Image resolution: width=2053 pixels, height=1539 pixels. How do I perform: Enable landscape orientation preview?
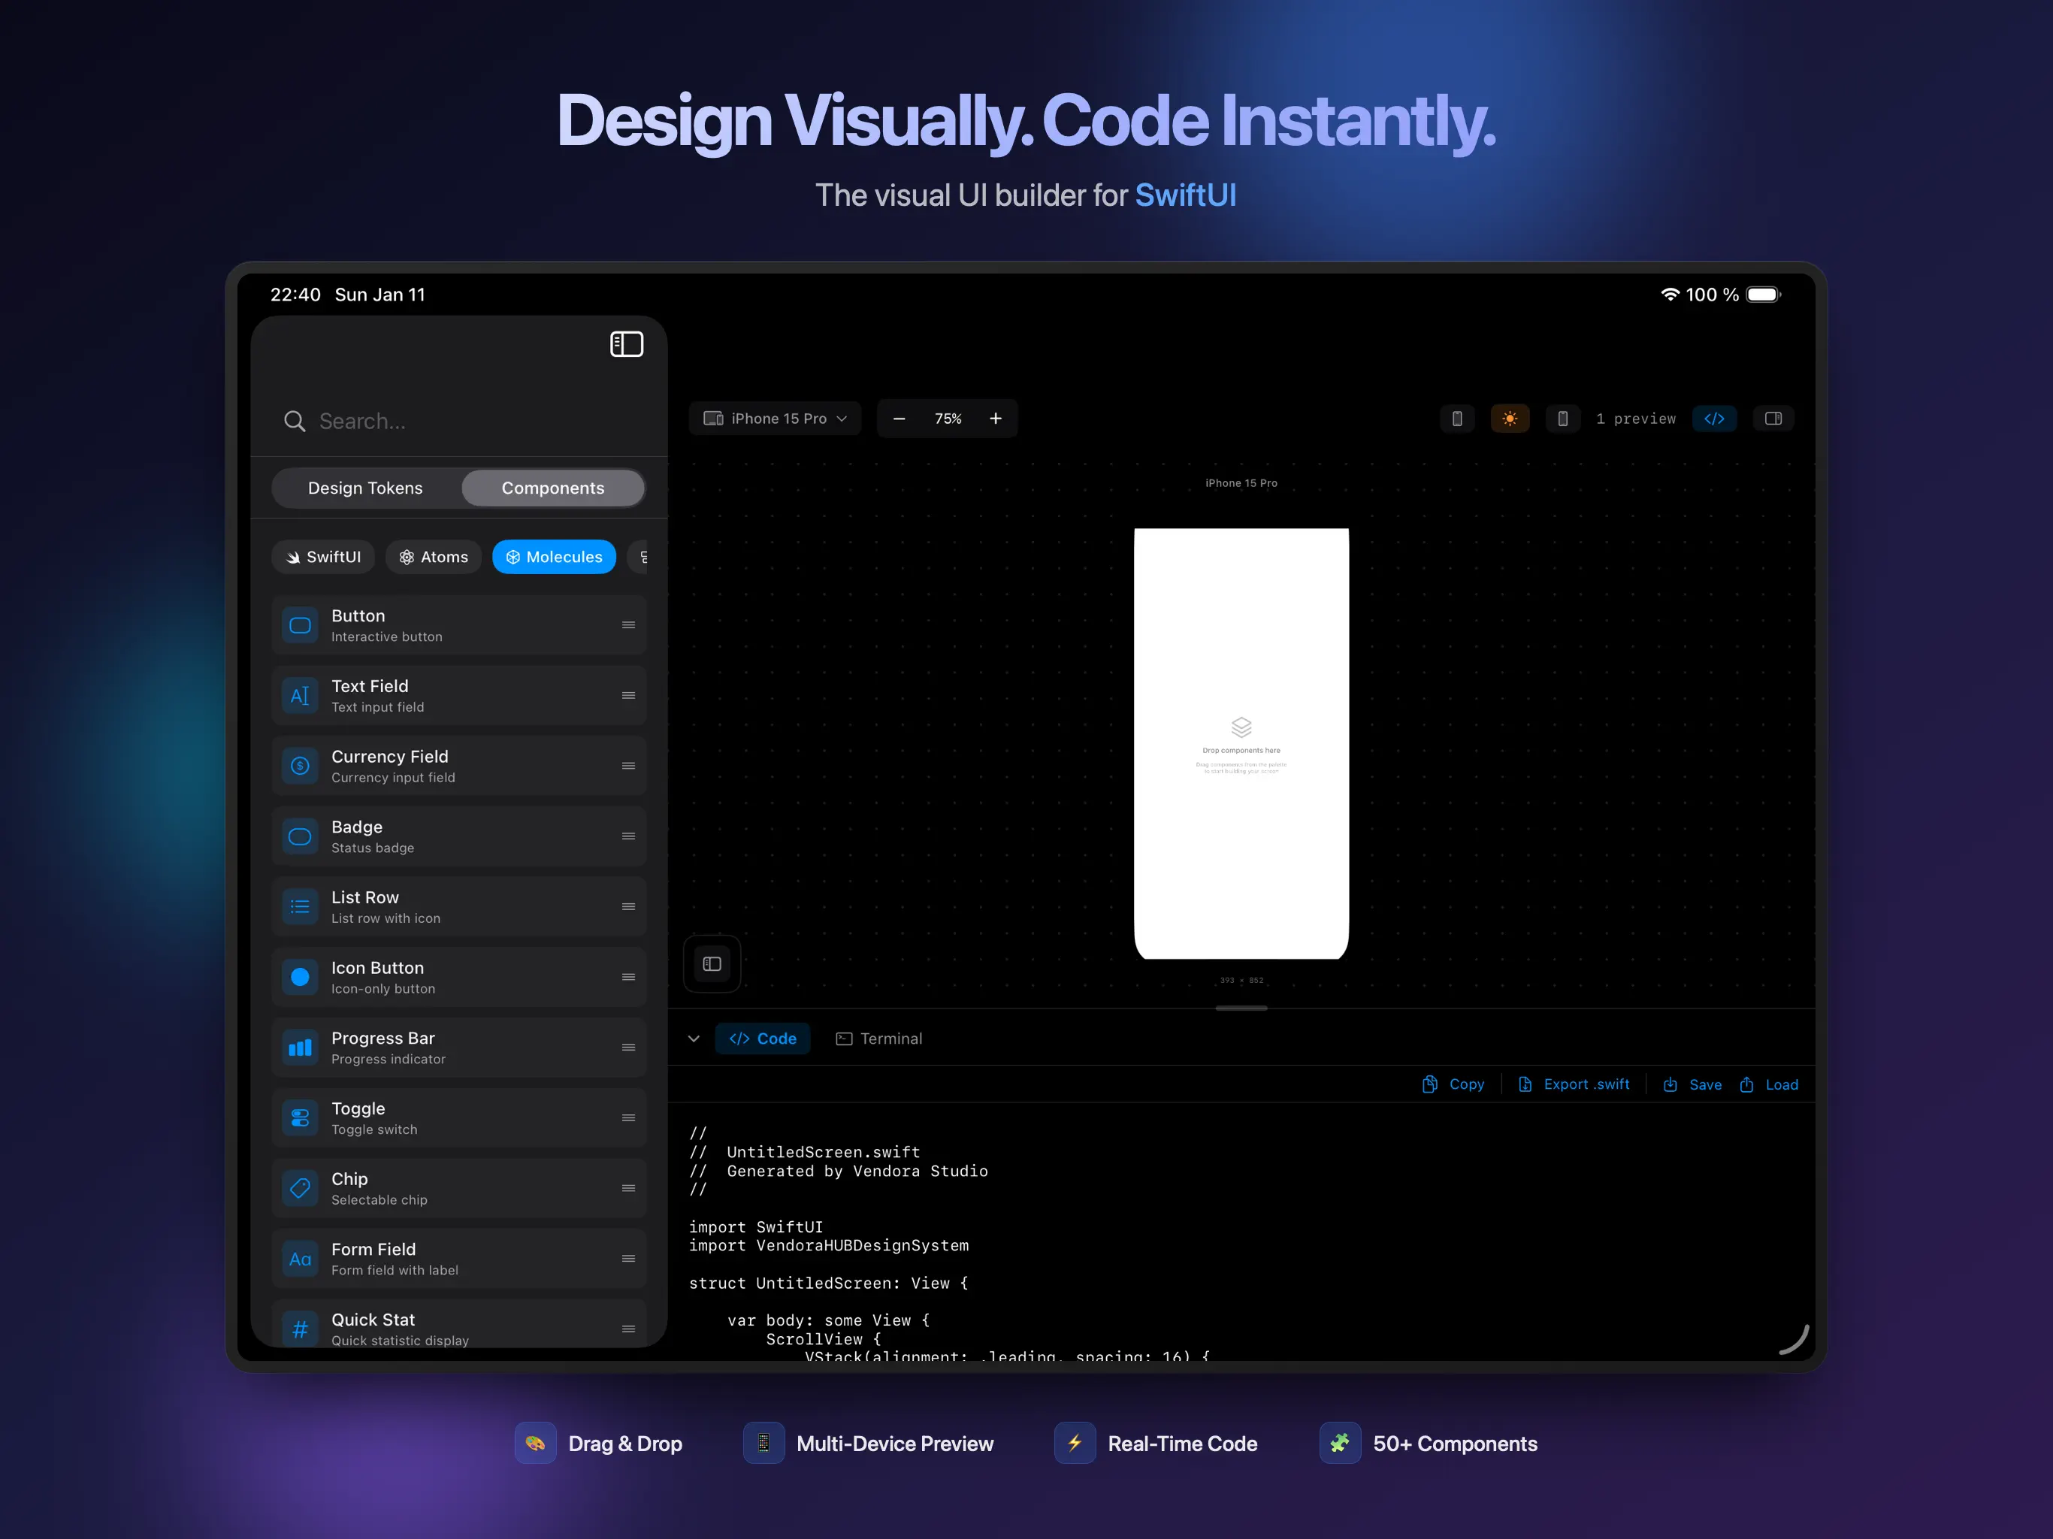(1563, 419)
